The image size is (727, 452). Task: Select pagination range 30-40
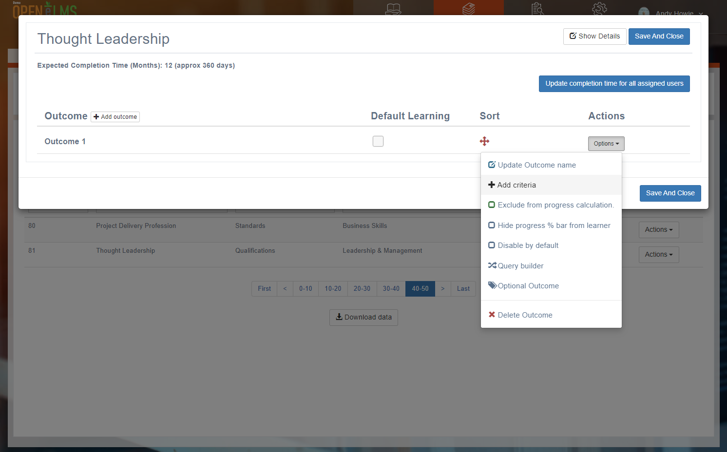391,289
